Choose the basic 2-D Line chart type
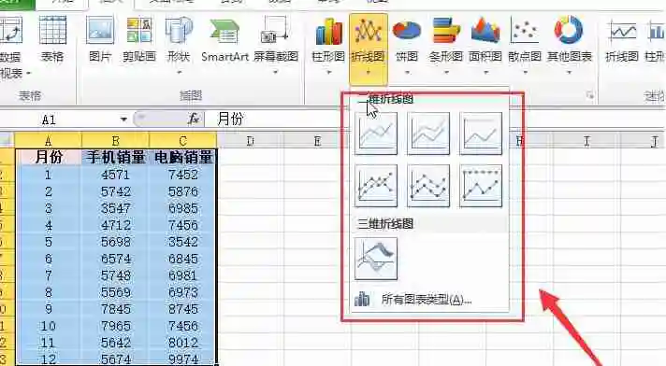 [376, 134]
